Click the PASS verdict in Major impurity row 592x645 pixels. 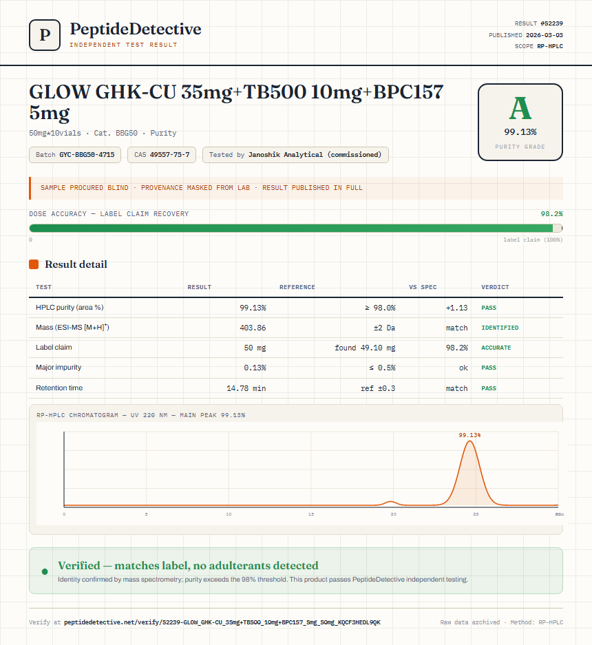tap(489, 368)
